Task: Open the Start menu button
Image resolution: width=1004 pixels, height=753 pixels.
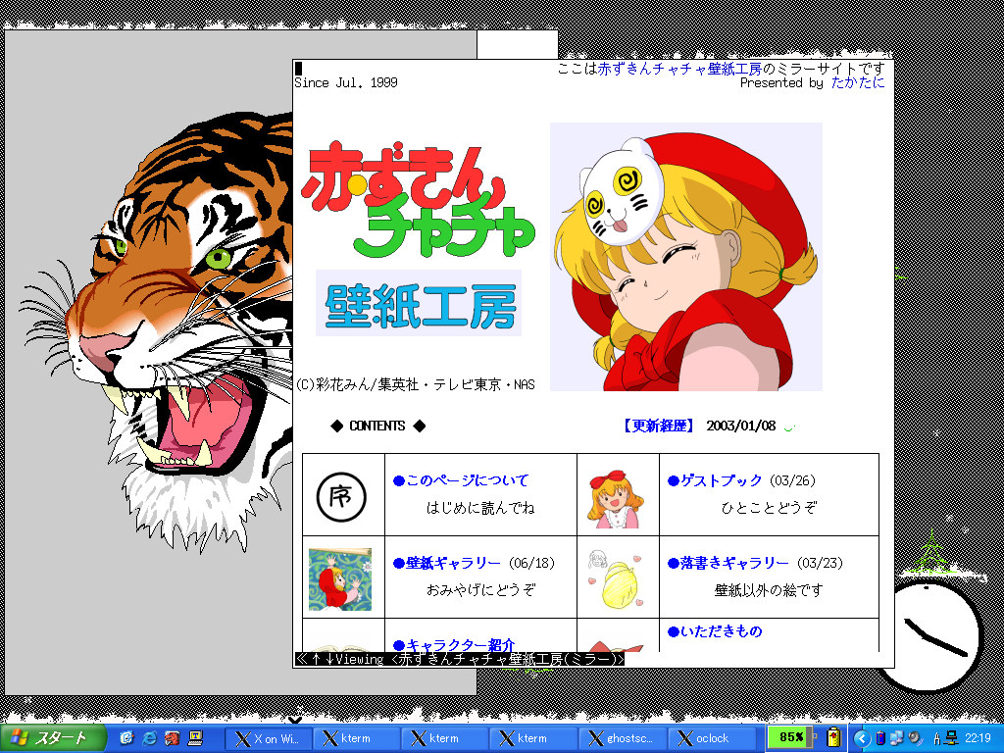Action: 53,738
